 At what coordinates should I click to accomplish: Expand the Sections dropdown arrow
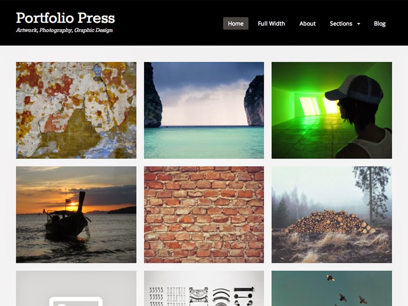(x=358, y=24)
